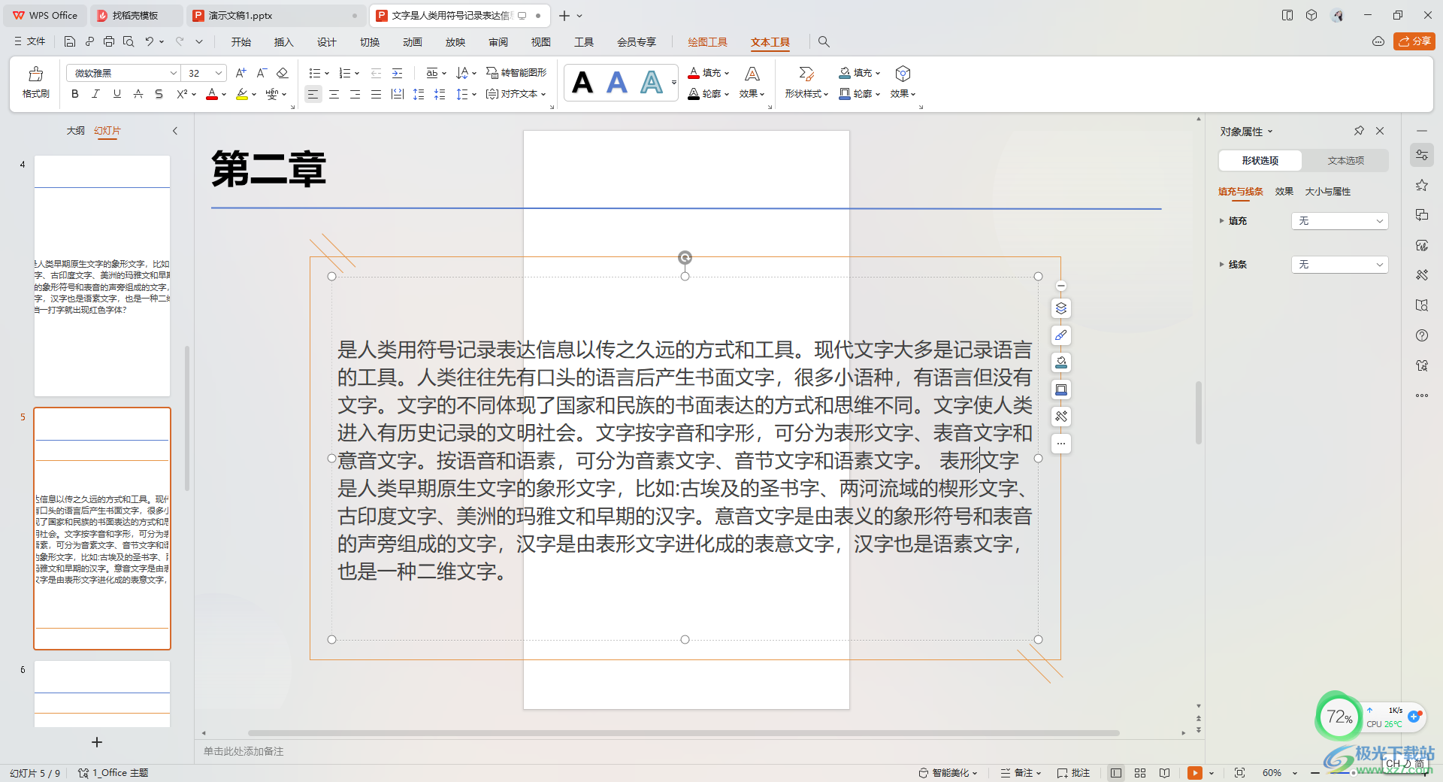Open the 线条 Line type dropdown showing 无
The width and height of the screenshot is (1443, 782).
point(1339,264)
